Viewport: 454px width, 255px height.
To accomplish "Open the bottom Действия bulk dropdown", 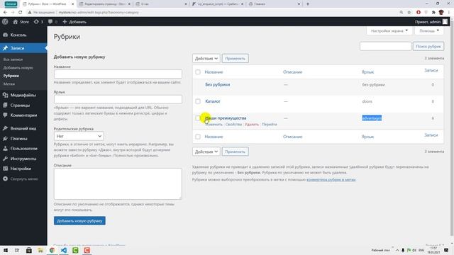I will (206, 152).
